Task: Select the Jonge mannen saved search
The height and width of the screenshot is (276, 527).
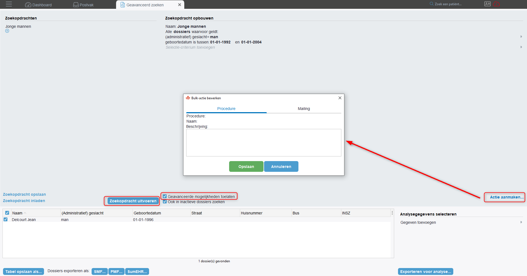Action: click(18, 26)
